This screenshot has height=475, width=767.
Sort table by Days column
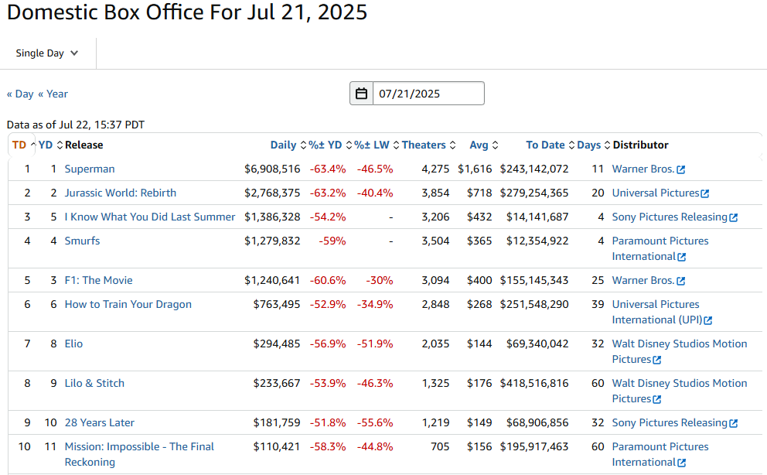pos(593,145)
